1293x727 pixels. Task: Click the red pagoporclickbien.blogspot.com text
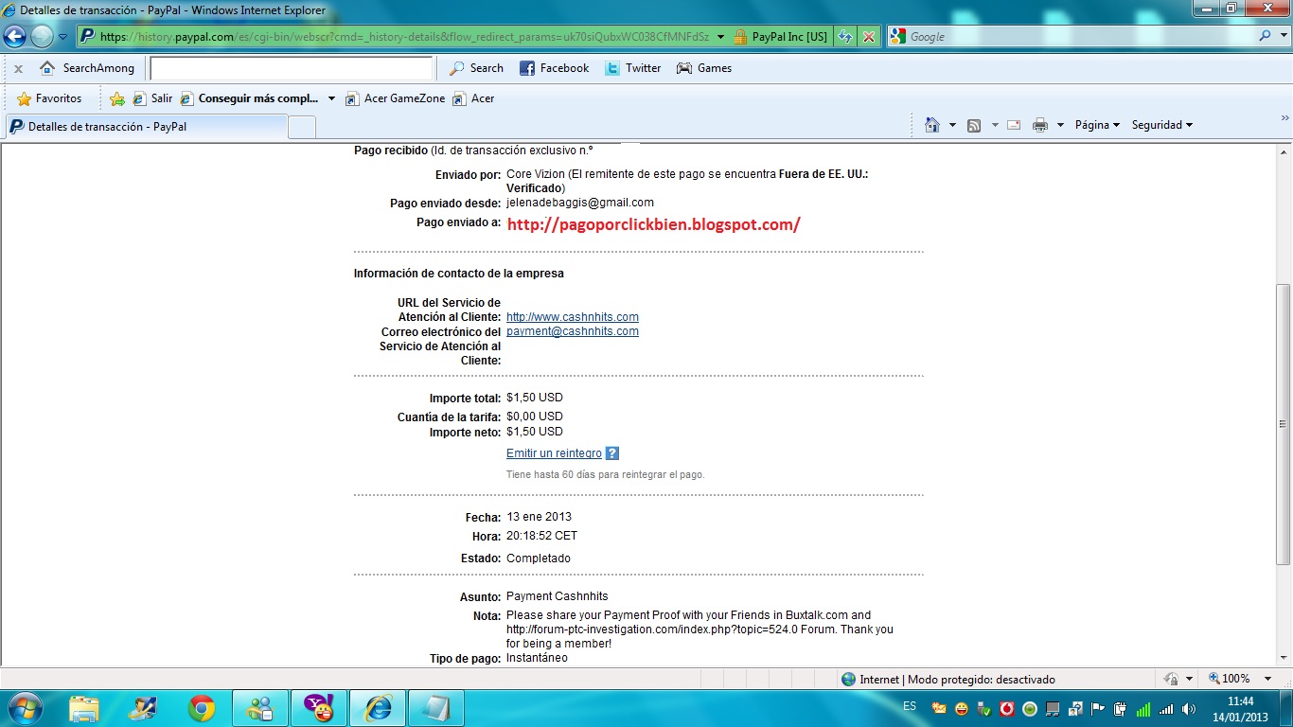654,224
